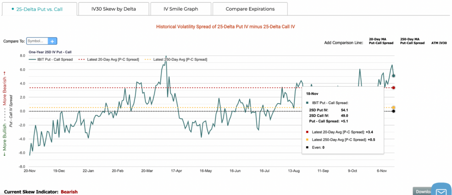The height and width of the screenshot is (195, 452).
Task: Click the teal bullet in the 25-Delta tab
Action: click(x=12, y=9)
